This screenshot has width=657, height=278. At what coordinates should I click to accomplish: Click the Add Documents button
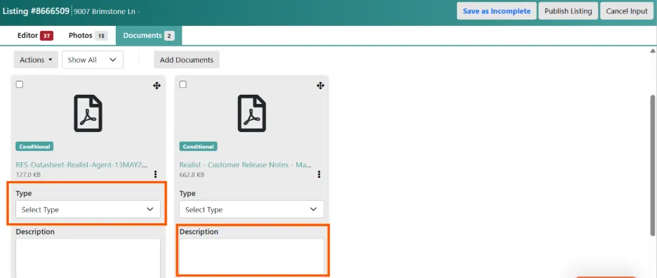187,60
